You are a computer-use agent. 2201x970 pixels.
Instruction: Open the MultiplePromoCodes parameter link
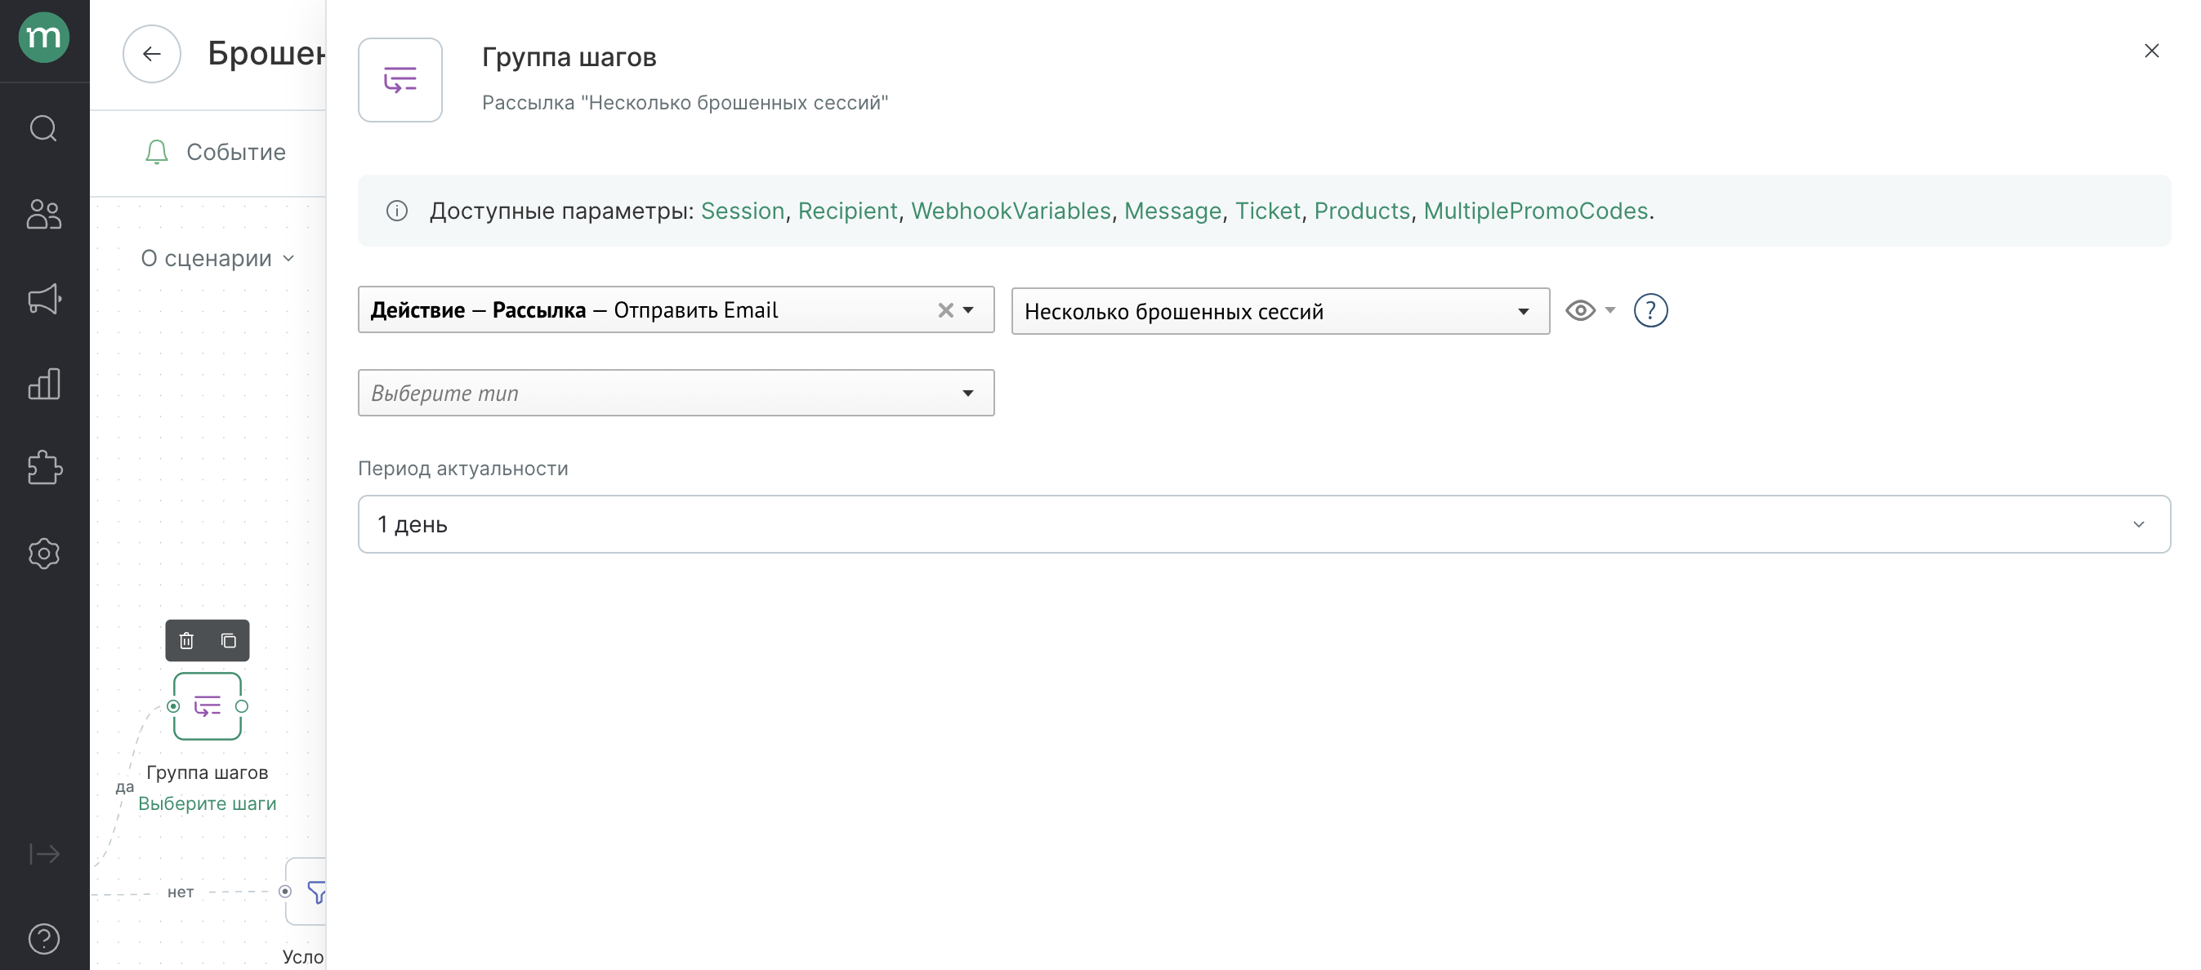pyautogui.click(x=1535, y=211)
